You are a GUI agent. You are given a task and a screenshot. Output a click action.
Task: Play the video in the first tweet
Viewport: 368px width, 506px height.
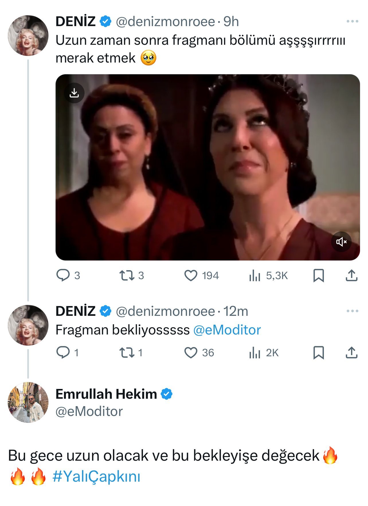pyautogui.click(x=208, y=167)
